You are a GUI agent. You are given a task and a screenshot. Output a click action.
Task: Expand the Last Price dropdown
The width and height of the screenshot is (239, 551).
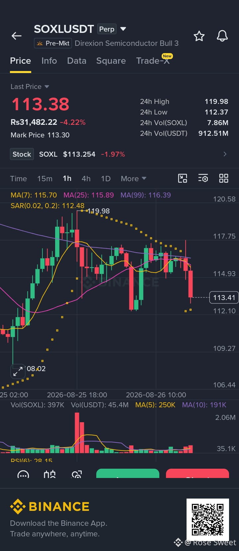(x=30, y=87)
